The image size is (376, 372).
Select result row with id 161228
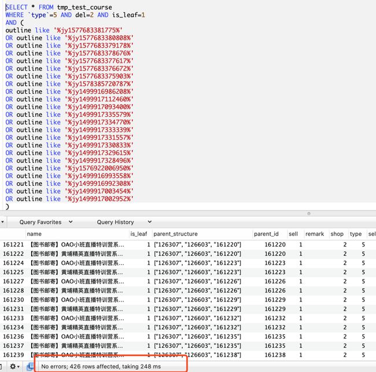click(x=188, y=290)
